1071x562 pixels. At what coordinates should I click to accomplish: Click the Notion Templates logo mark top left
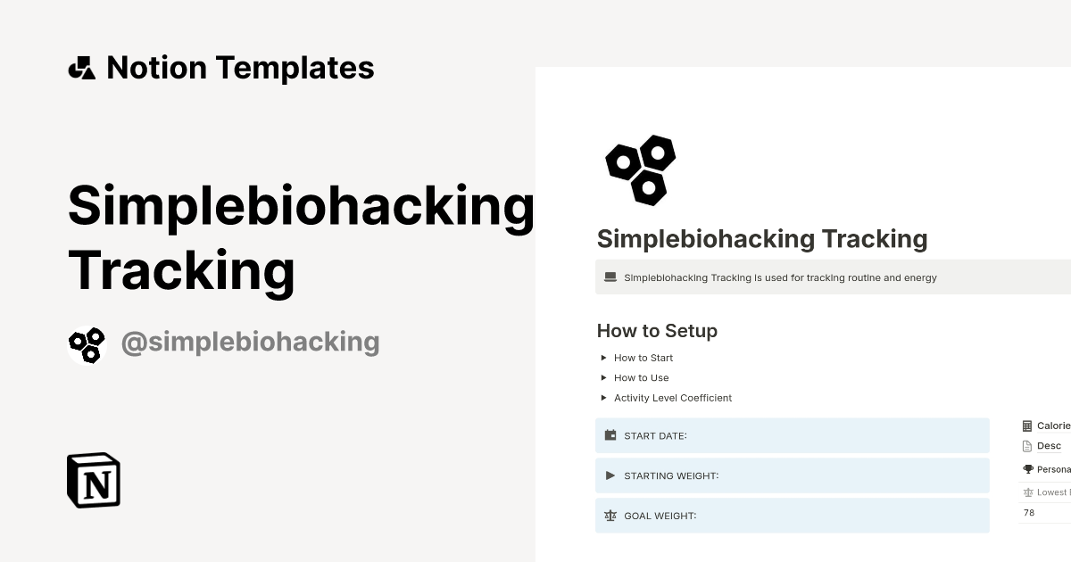(81, 67)
